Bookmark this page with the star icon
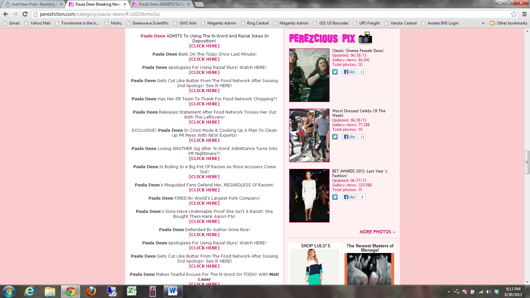This screenshot has width=530, height=298. [x=514, y=14]
